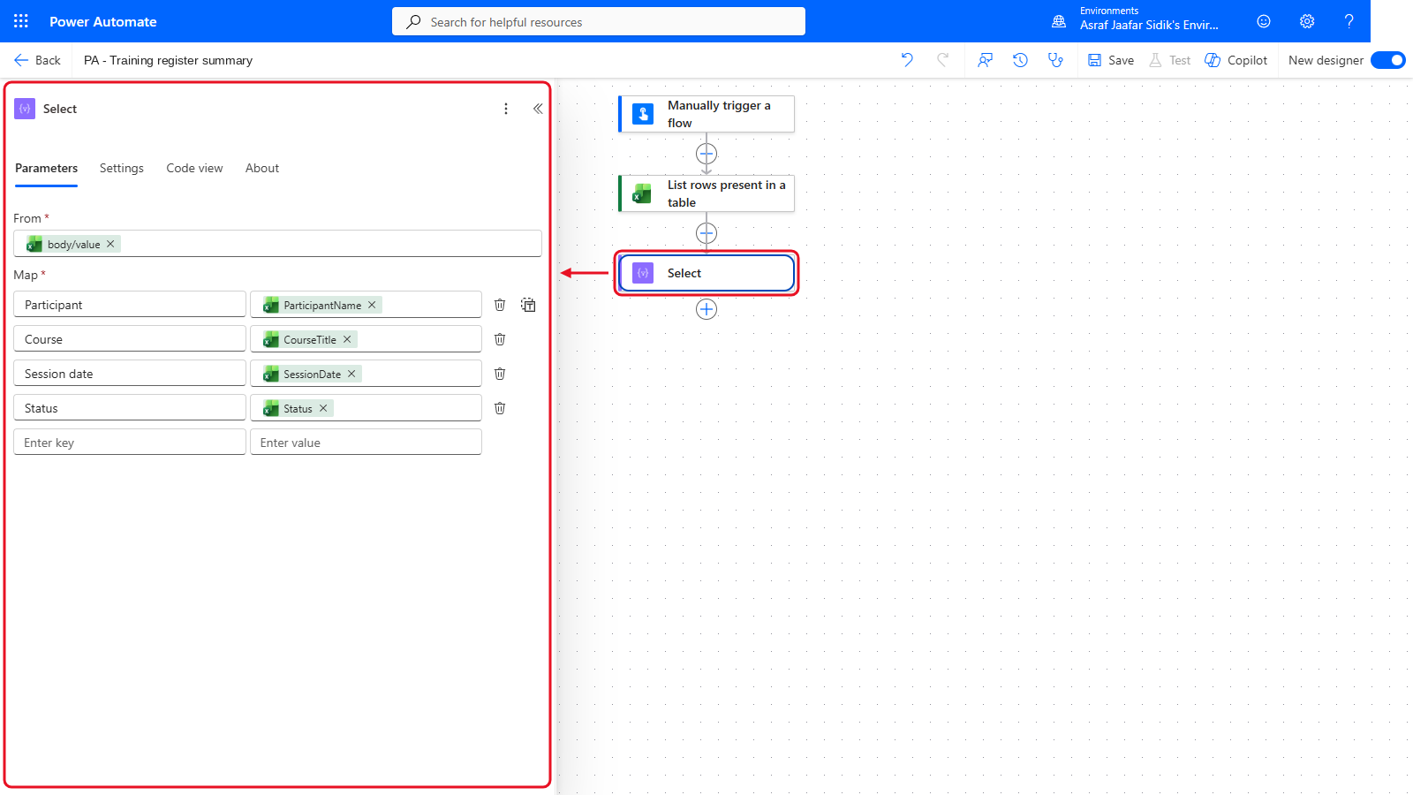Open the Settings gear icon
This screenshot has width=1413, height=795.
click(1307, 21)
